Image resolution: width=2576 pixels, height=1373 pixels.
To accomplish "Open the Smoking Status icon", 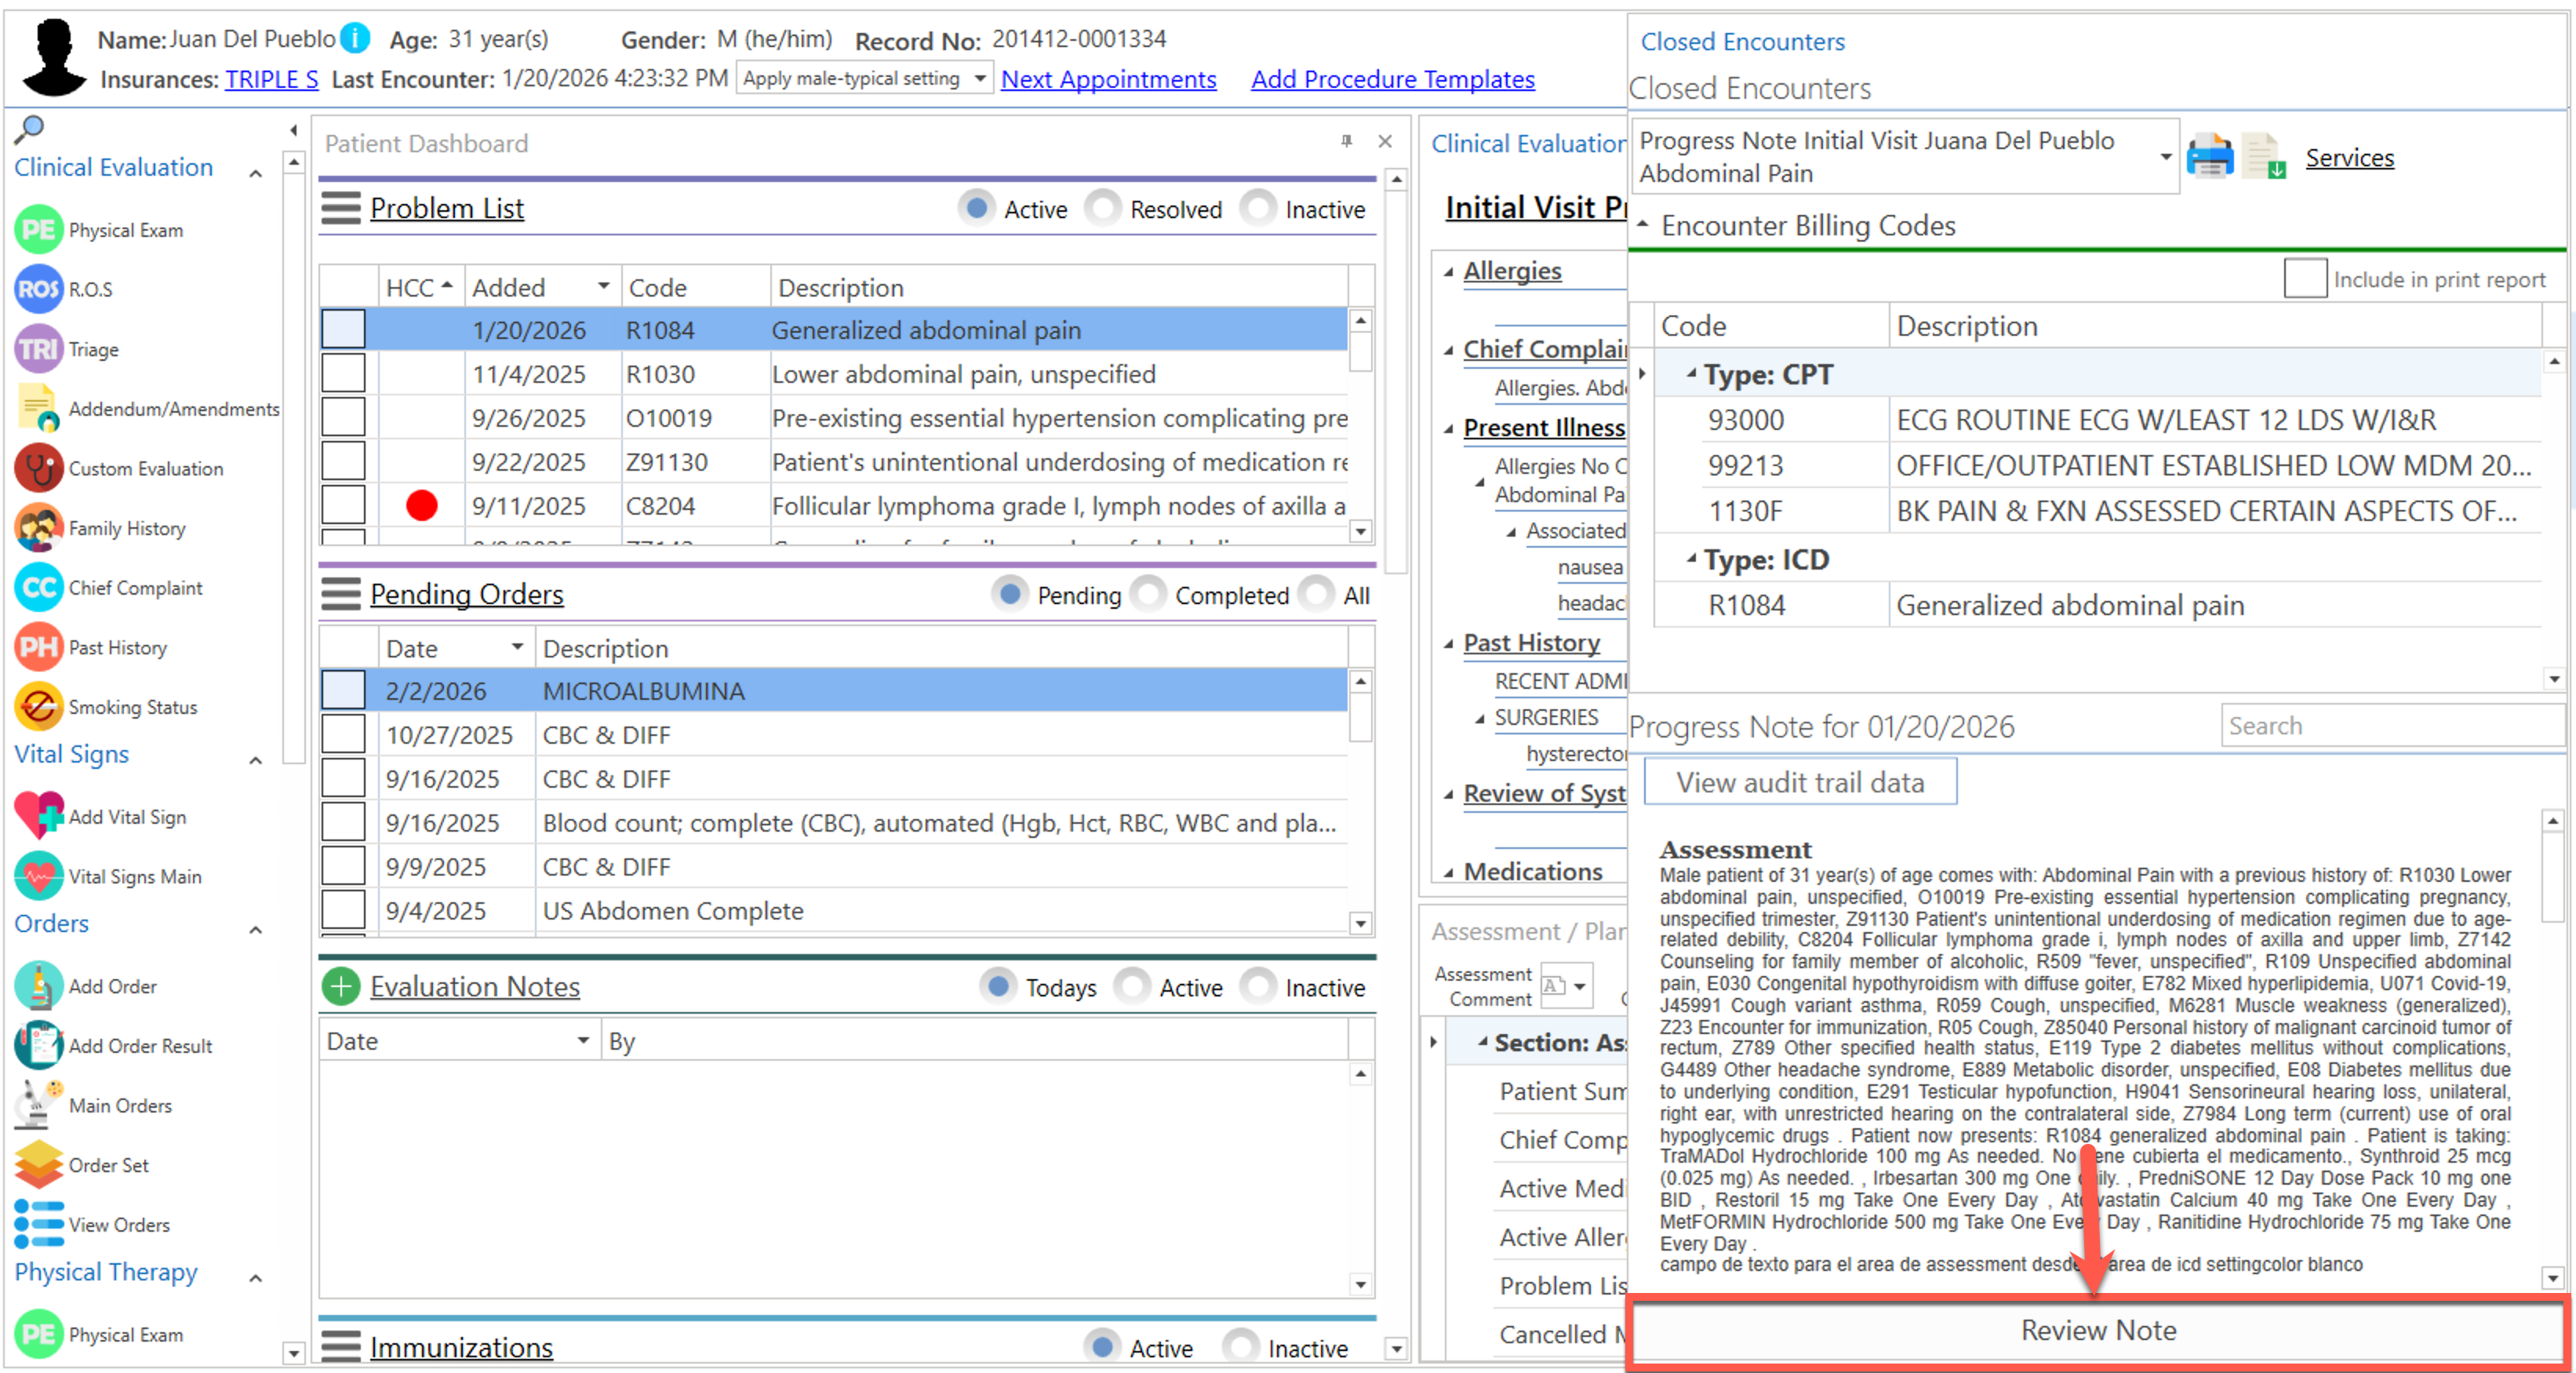I will 39,707.
